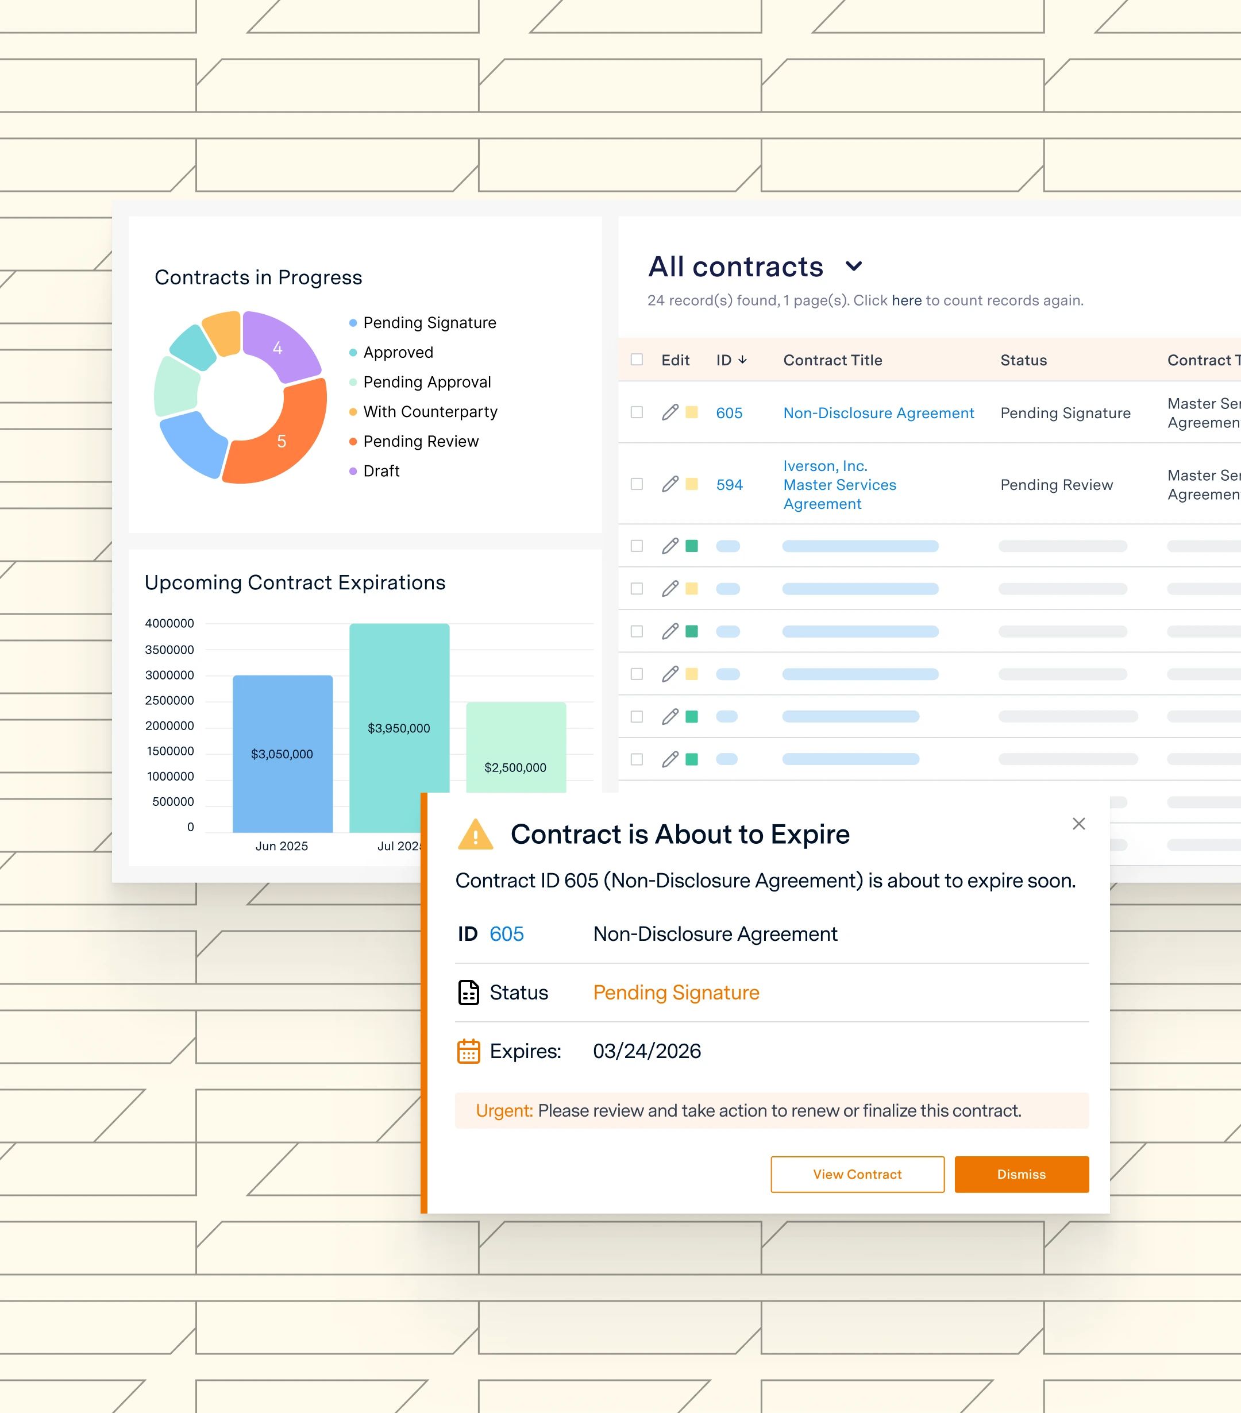Image resolution: width=1241 pixels, height=1413 pixels.
Task: Click the Status column header
Action: [1023, 360]
